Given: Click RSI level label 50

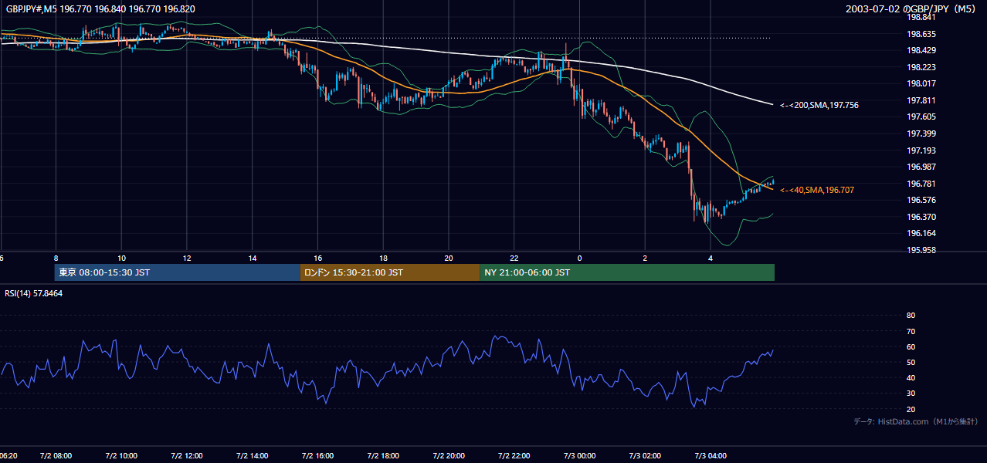Looking at the screenshot, I should point(911,363).
